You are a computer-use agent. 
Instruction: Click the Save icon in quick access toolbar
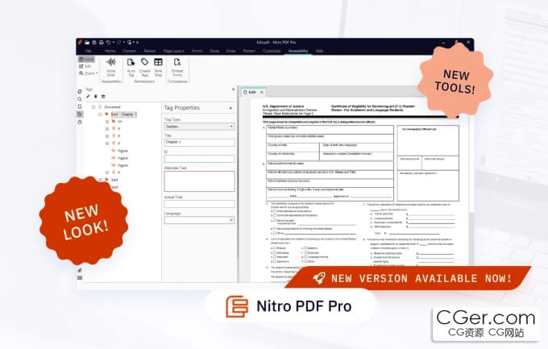(94, 42)
